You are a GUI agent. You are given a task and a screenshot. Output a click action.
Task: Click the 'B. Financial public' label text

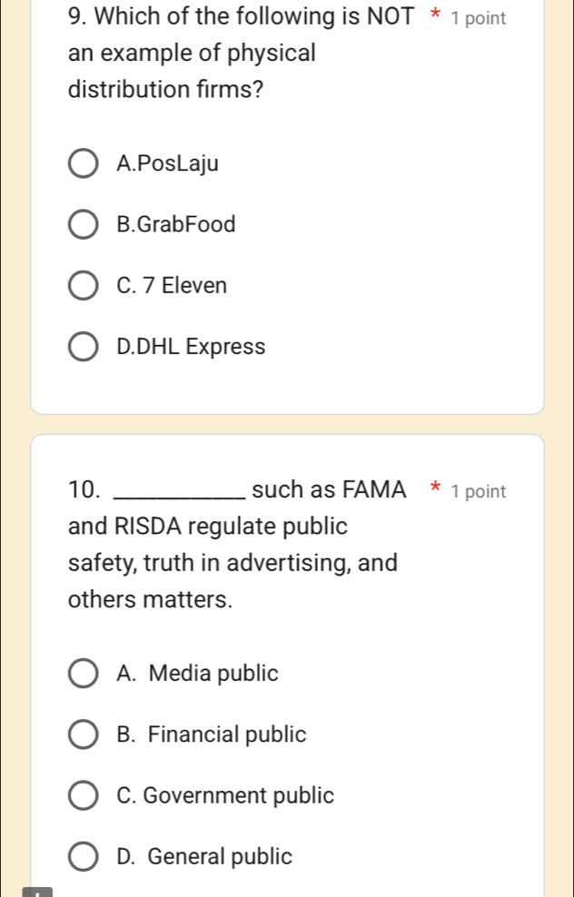[212, 734]
